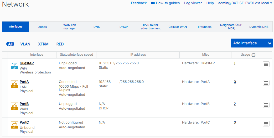View usage count for PortB
Screen dimensions: 274x138
click(235, 104)
